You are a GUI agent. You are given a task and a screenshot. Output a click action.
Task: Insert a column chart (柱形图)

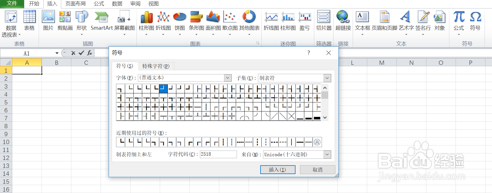[x=146, y=23]
